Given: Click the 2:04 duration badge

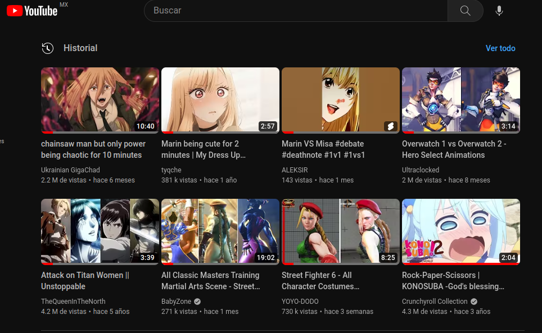Looking at the screenshot, I should coord(508,258).
